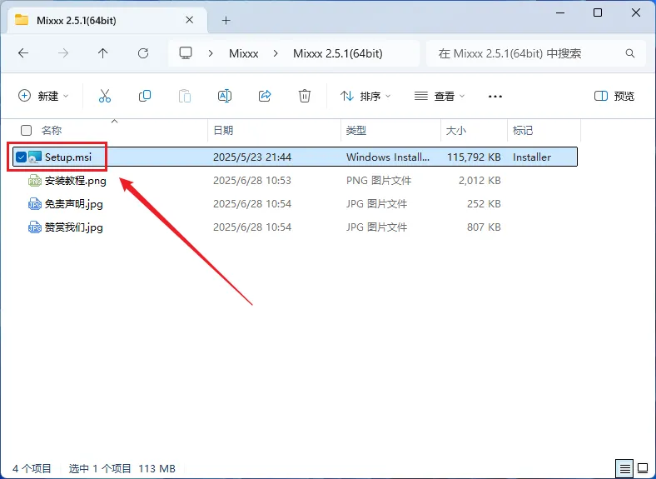The height and width of the screenshot is (479, 656).
Task: Click the 选中 1 个项目 113 MB status
Action: click(x=122, y=468)
